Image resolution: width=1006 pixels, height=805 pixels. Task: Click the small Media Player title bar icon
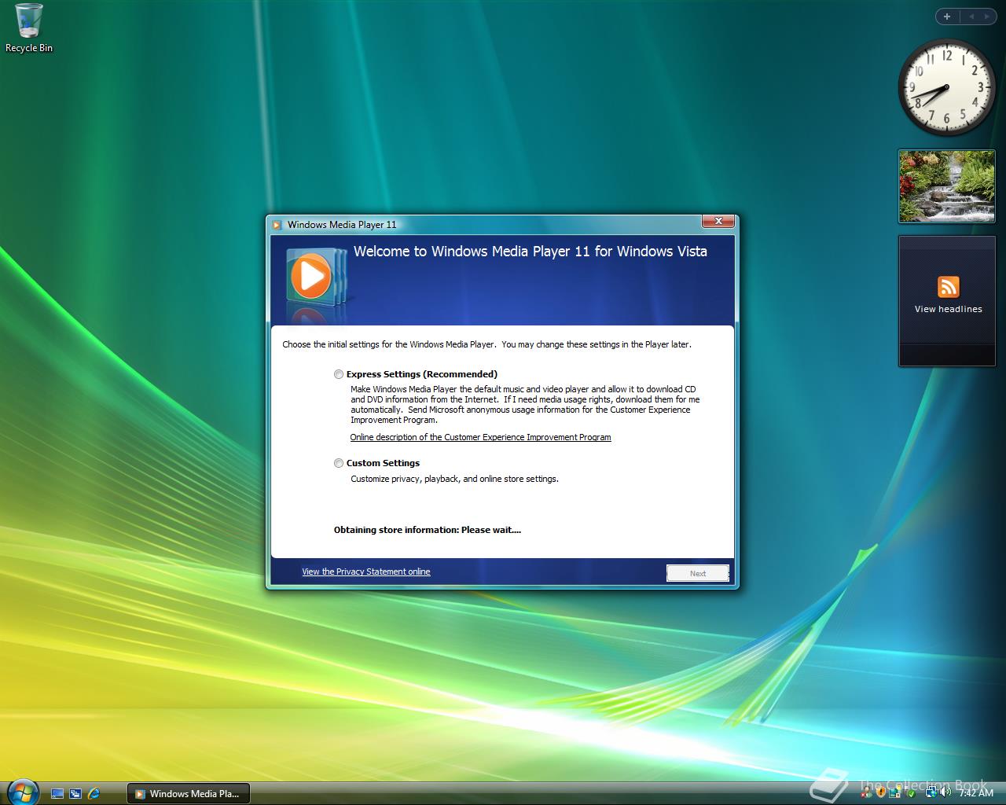(x=277, y=225)
